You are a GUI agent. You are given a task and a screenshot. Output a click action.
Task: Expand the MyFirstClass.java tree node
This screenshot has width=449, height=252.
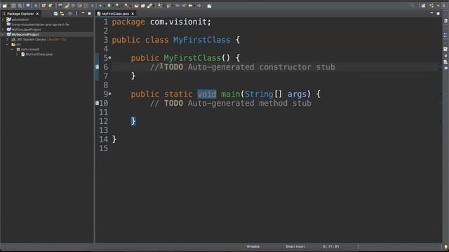(17, 54)
